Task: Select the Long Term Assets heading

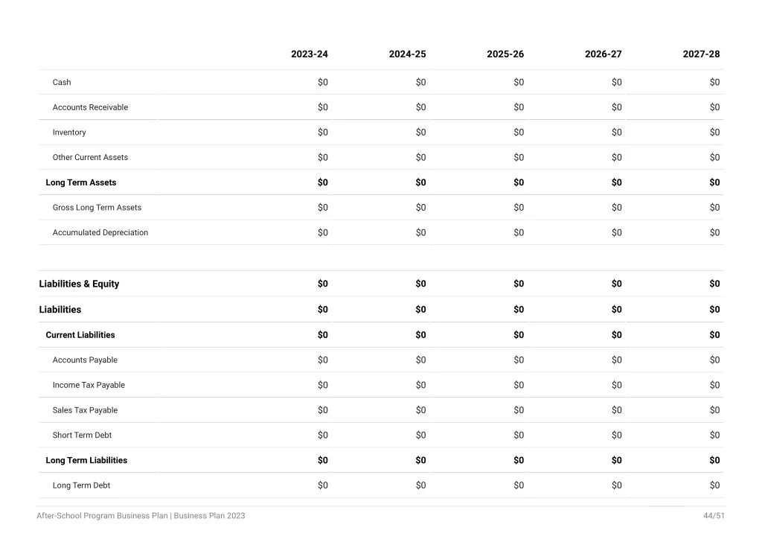Action: point(80,182)
